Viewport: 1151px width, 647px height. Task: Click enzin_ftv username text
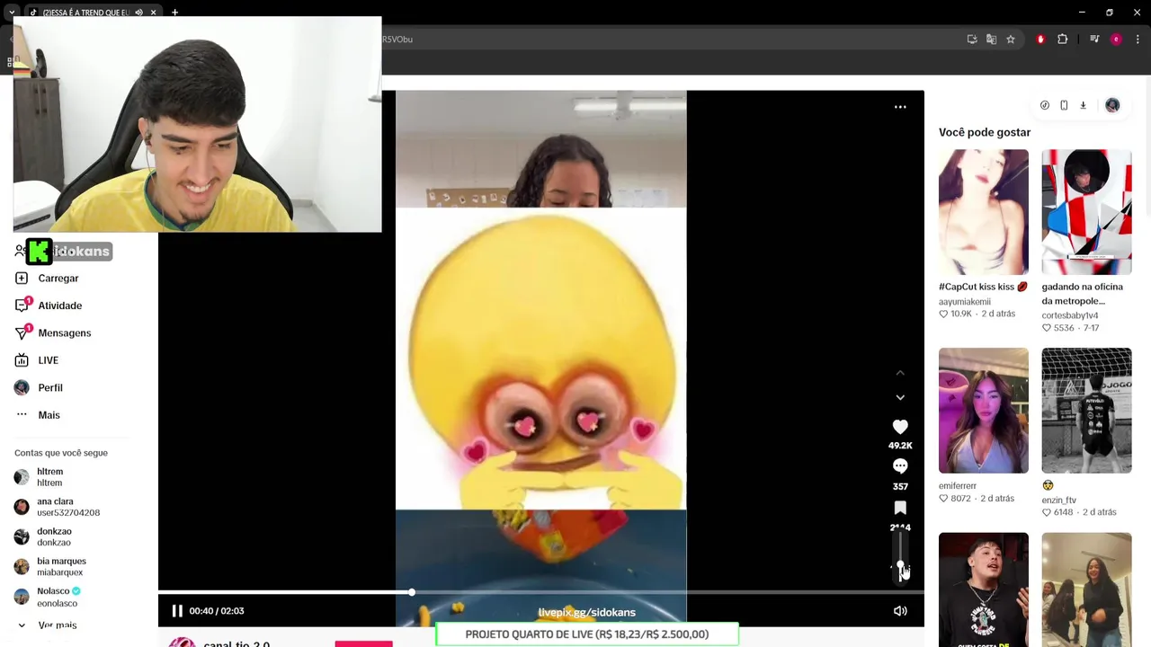click(x=1059, y=501)
